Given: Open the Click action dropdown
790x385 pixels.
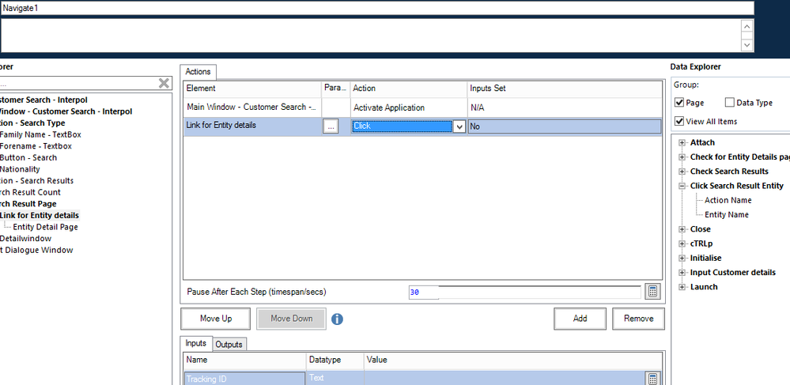Looking at the screenshot, I should pos(459,126).
